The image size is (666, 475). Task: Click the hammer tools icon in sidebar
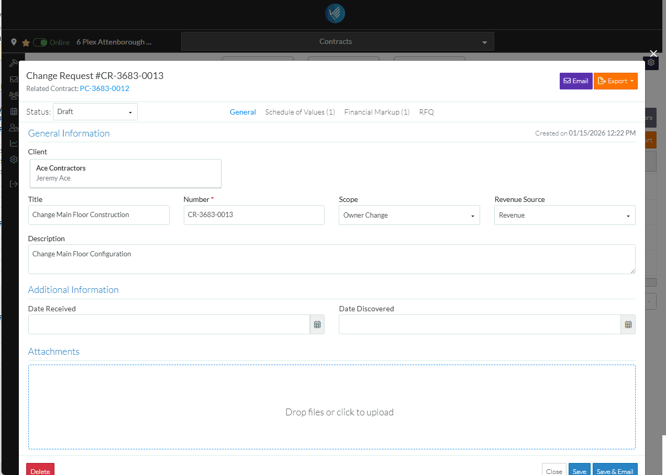pyautogui.click(x=14, y=63)
